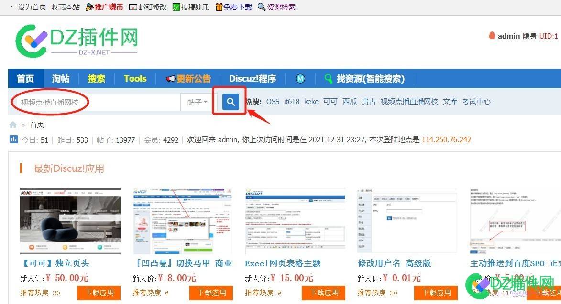Viewport: 561px width, 304px height.
Task: Open 推广赚币 in the top bar
Action: click(104, 7)
